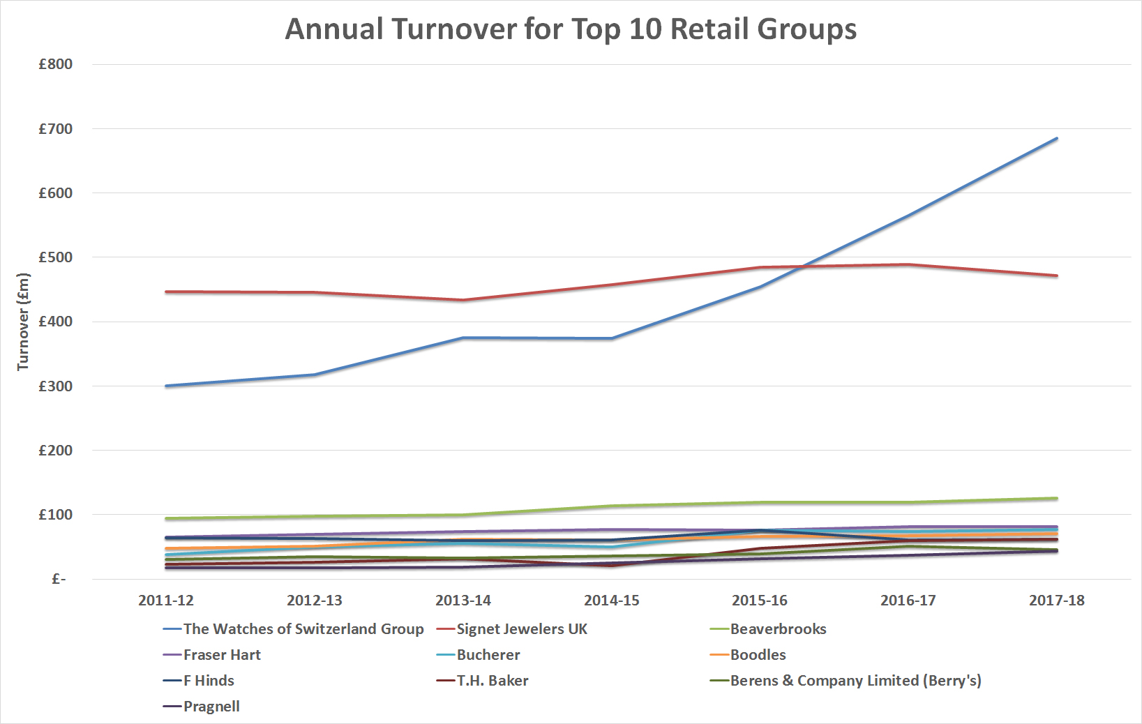Select the 'T.H. Baker' legend entry

(483, 681)
